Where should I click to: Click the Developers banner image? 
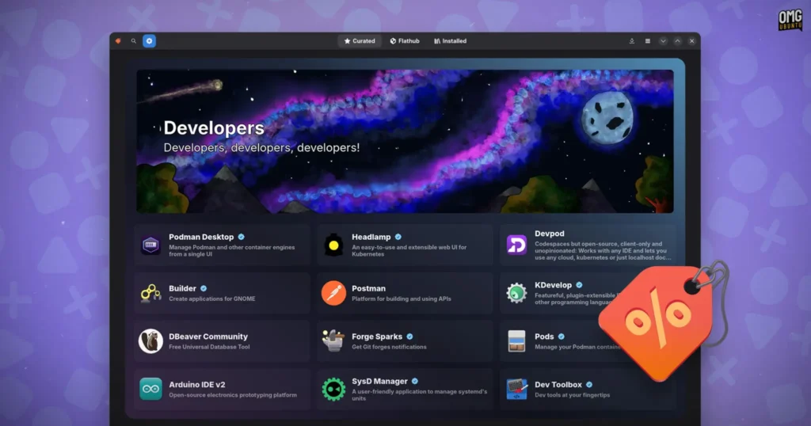click(x=405, y=141)
